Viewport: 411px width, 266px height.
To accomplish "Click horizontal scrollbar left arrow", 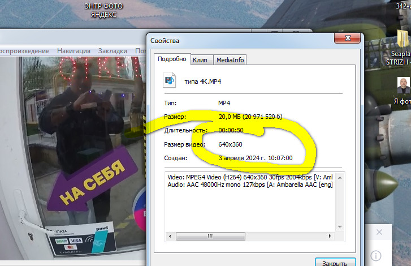I will (x=170, y=236).
